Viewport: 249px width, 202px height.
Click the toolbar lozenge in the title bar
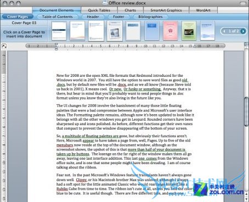pyautogui.click(x=243, y=3)
